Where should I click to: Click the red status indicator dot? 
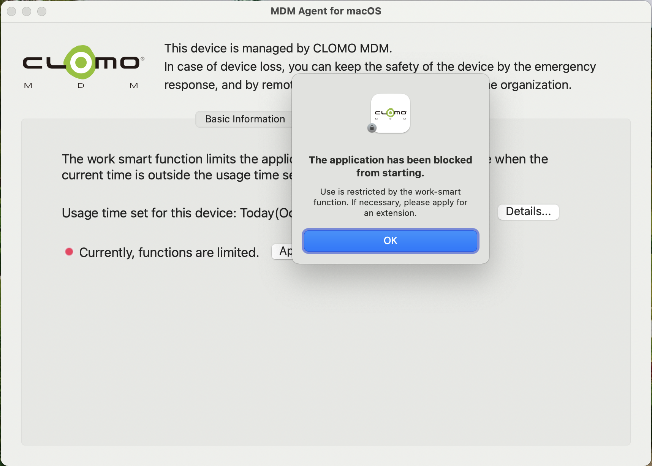pos(69,252)
